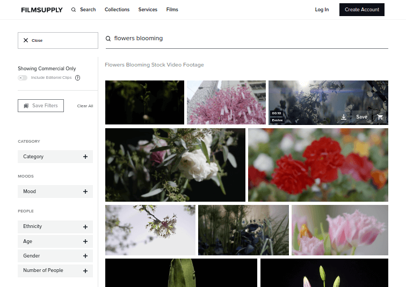406x287 pixels.
Task: Open the Services menu
Action: [148, 10]
